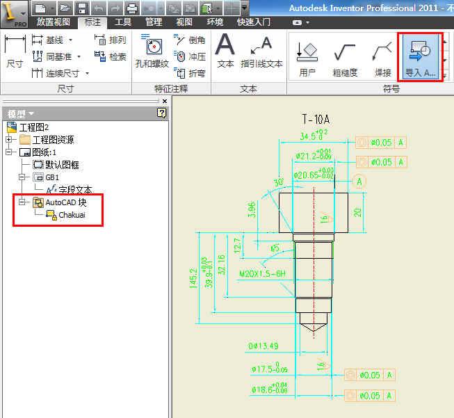Select Chakuai block in the browser tree
The image size is (454, 418).
tap(72, 215)
